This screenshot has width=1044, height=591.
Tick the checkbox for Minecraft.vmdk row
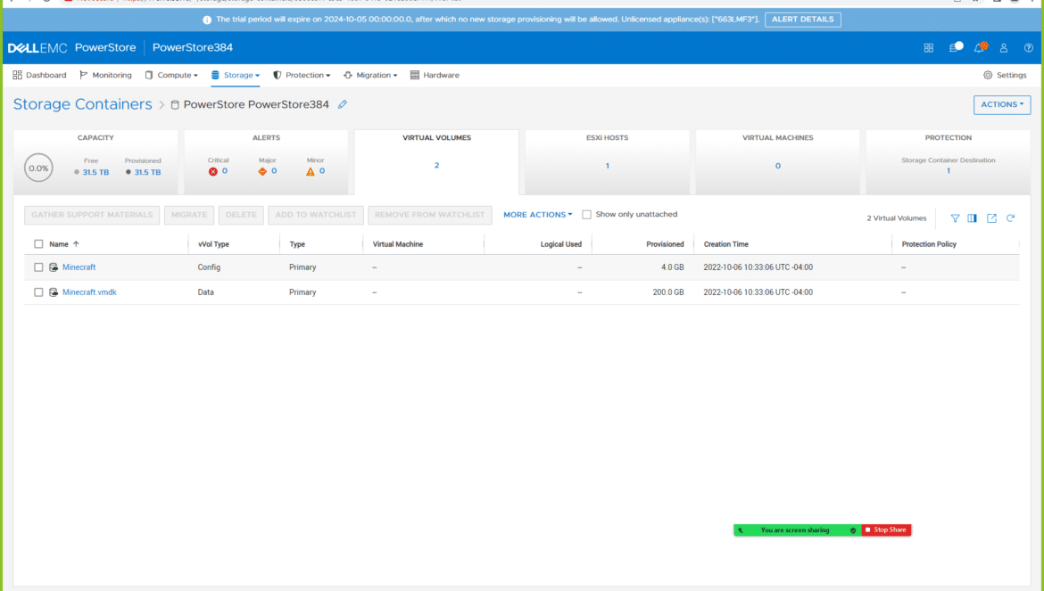pyautogui.click(x=38, y=292)
